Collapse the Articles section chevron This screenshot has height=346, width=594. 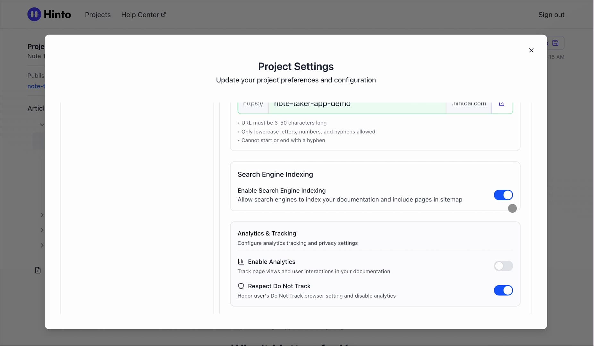[42, 125]
